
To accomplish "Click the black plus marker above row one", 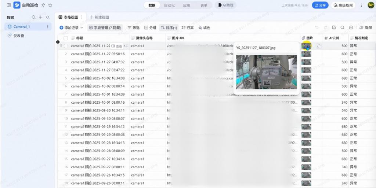I will pyautogui.click(x=58, y=42).
